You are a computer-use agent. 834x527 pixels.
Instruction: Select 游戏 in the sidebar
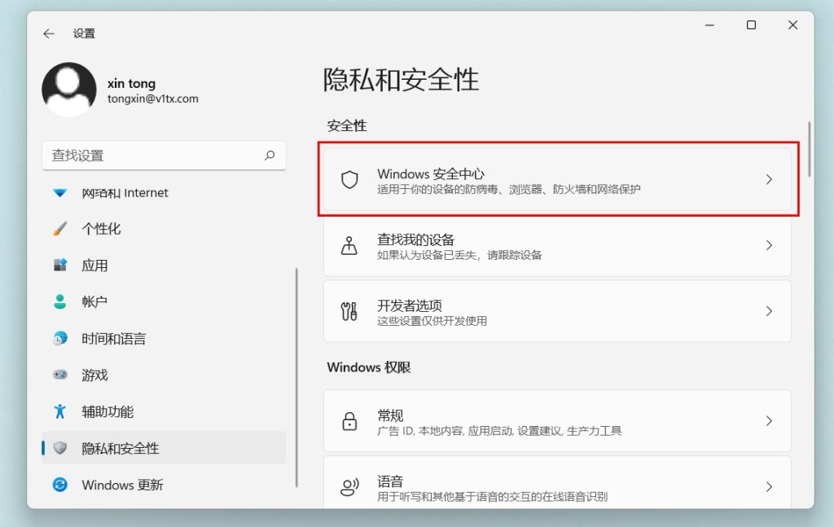[164, 375]
